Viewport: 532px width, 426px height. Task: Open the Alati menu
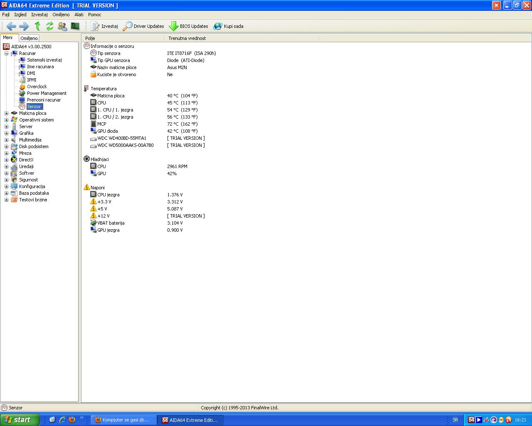coord(79,15)
